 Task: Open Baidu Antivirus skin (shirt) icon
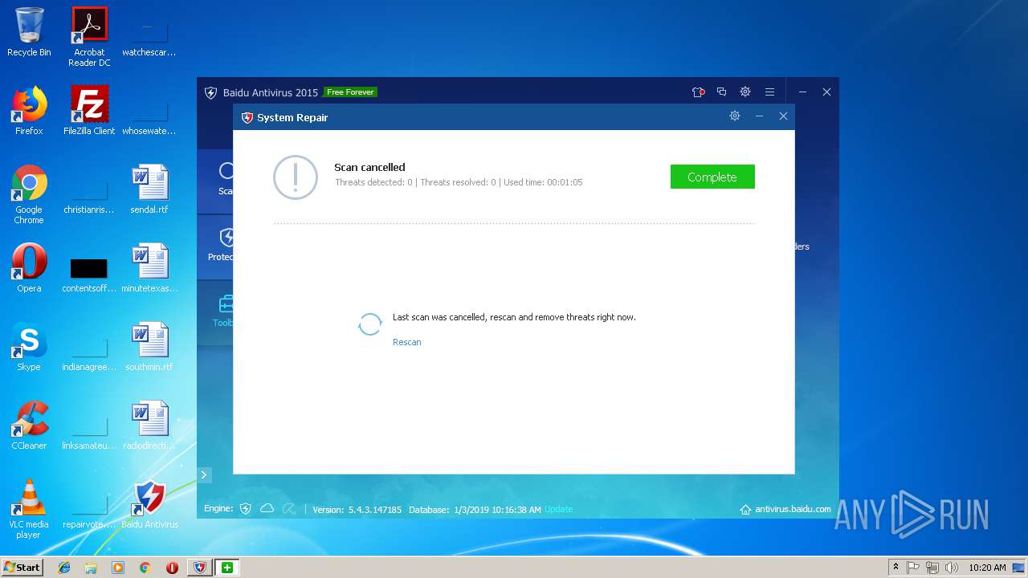click(x=698, y=92)
